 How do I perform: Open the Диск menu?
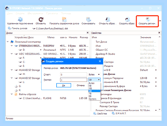(10, 13)
